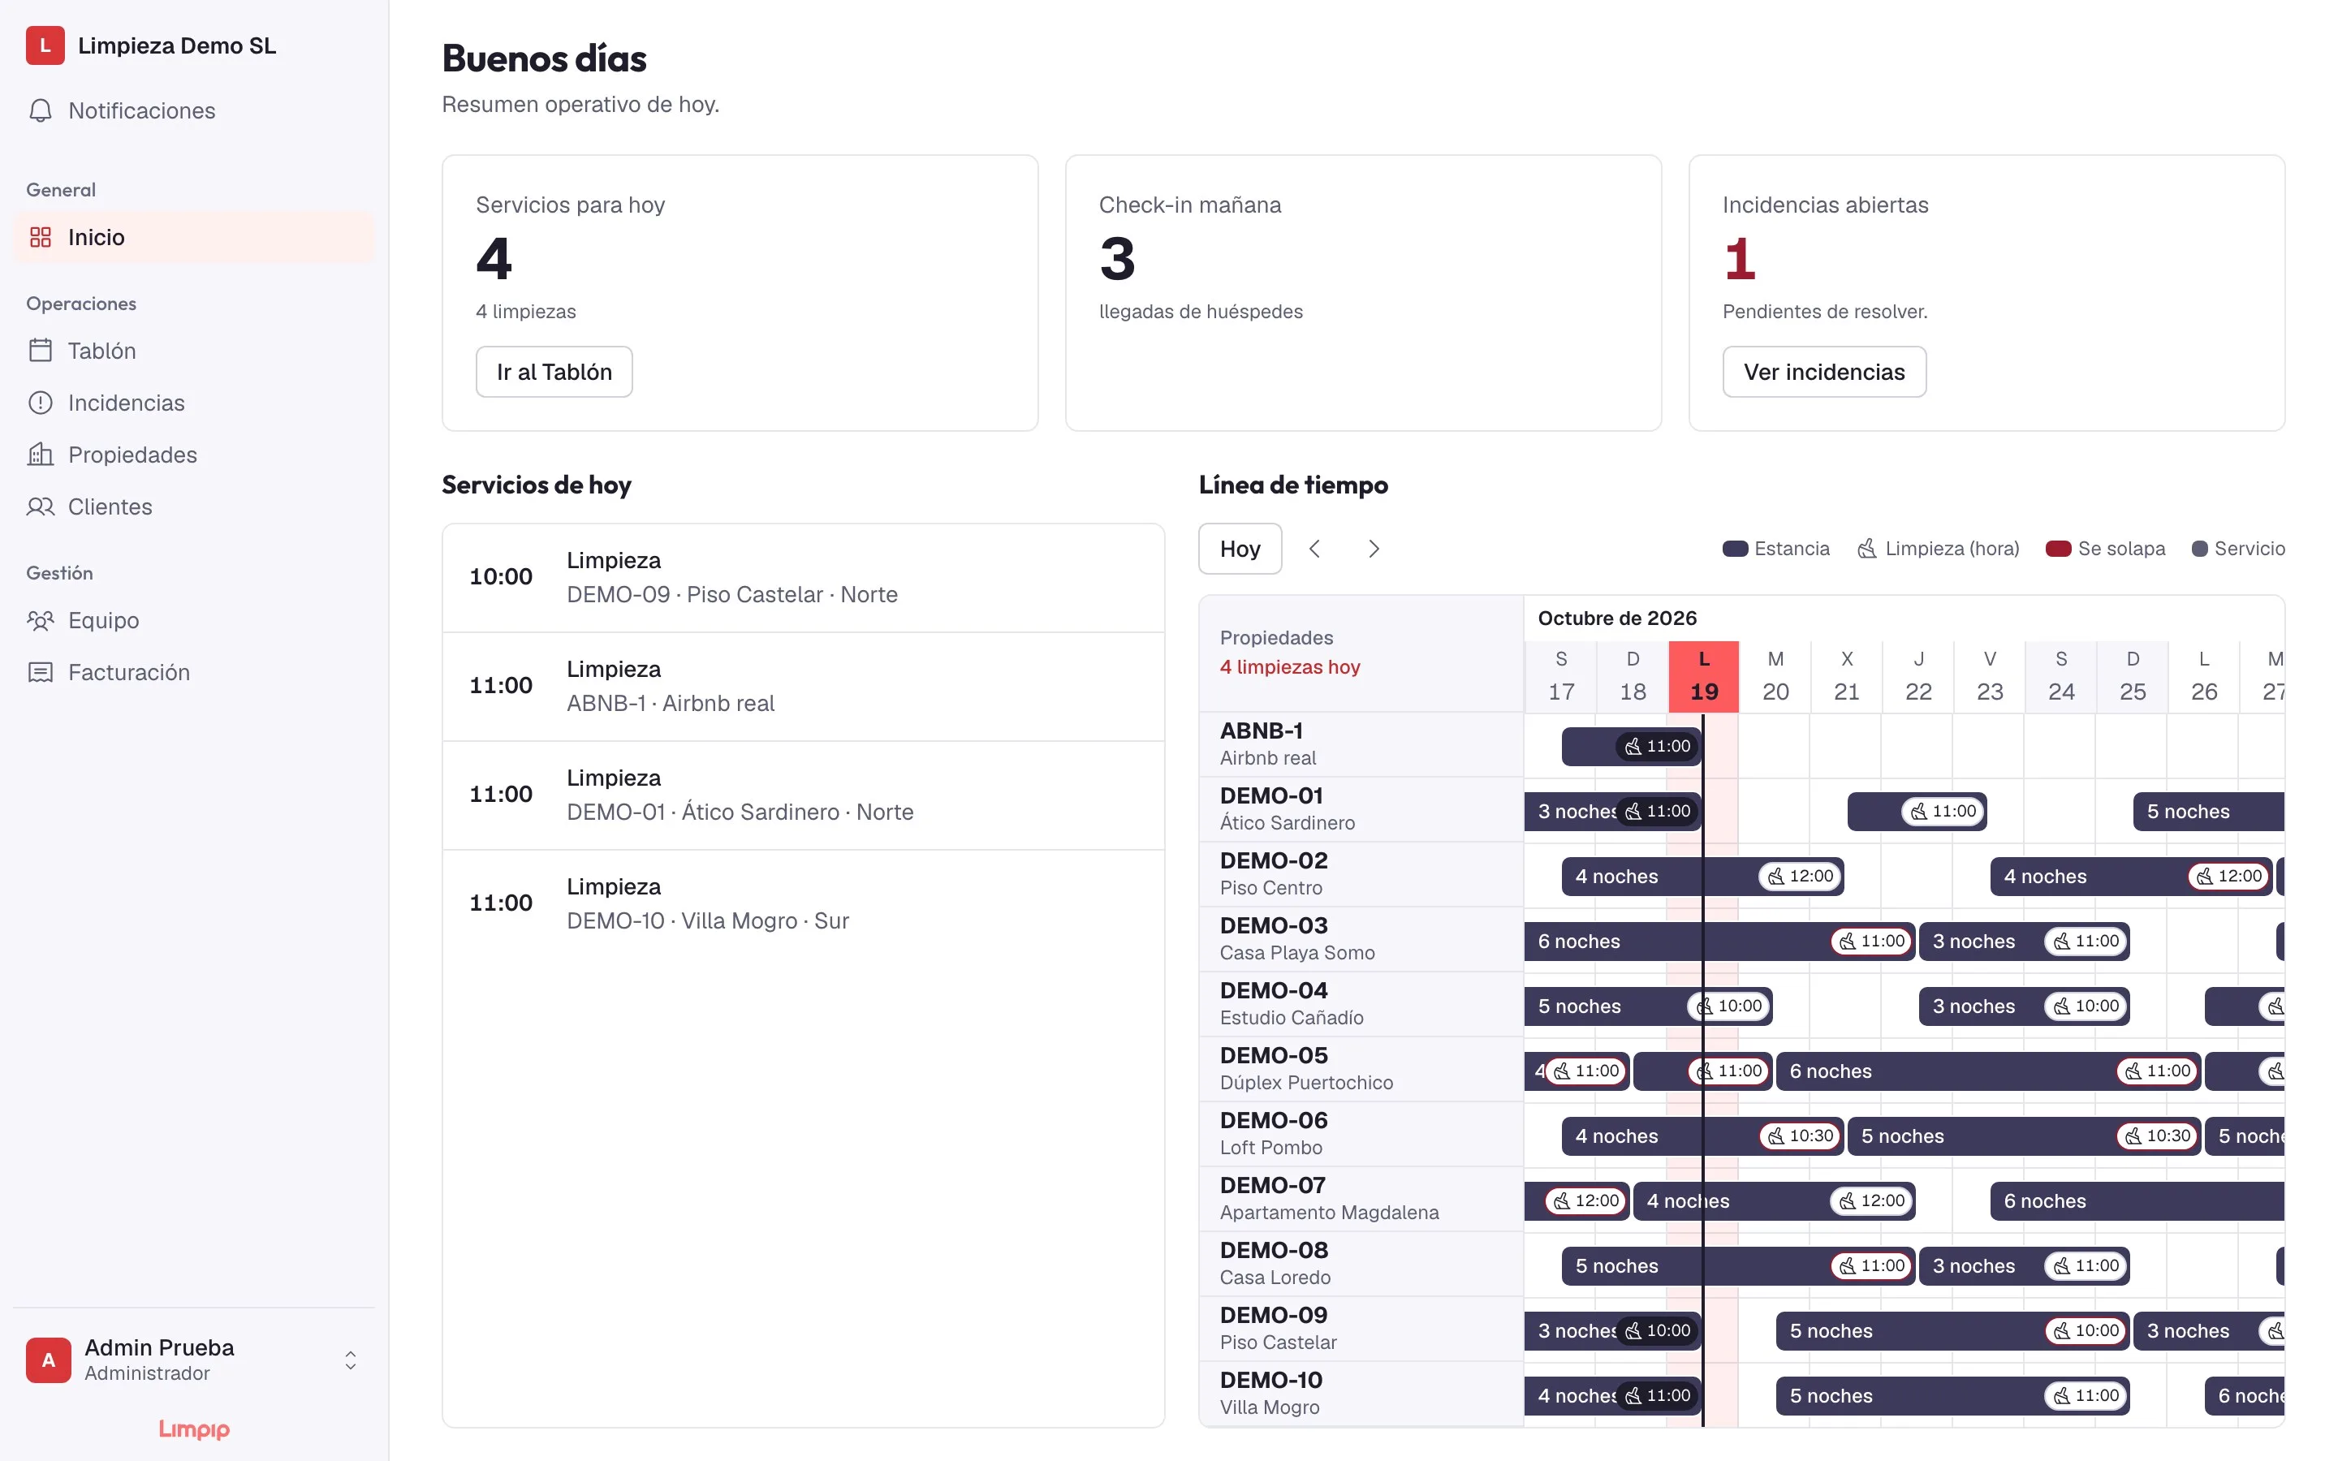Click the Inicio grid icon
The width and height of the screenshot is (2338, 1461).
click(41, 237)
